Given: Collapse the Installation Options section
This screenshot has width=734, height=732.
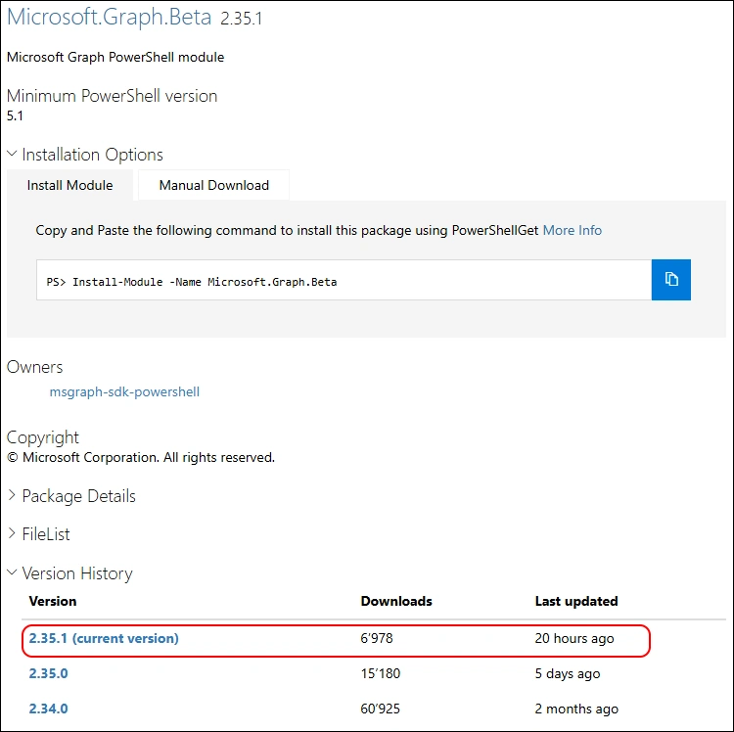Looking at the screenshot, I should coord(92,155).
